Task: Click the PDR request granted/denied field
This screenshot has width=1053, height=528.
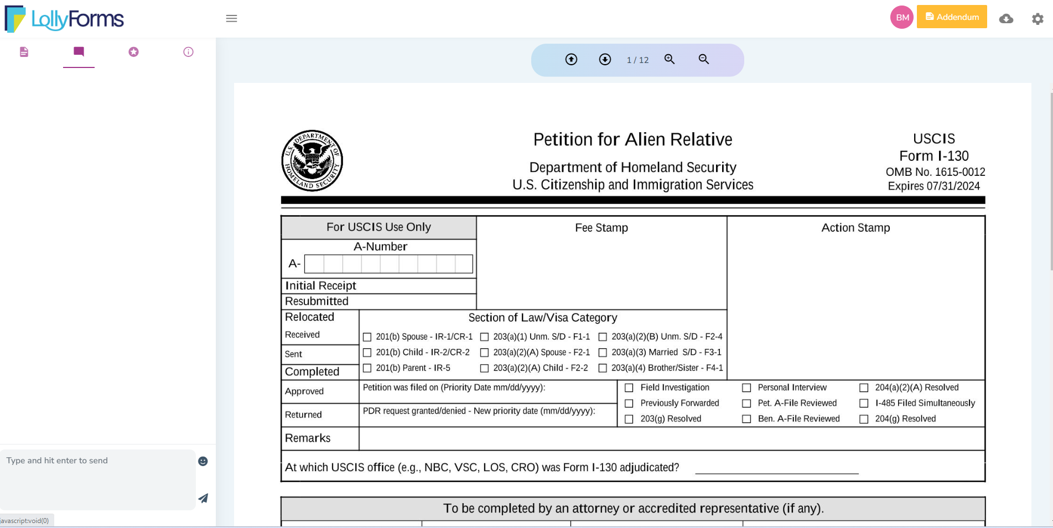Action: tap(488, 415)
